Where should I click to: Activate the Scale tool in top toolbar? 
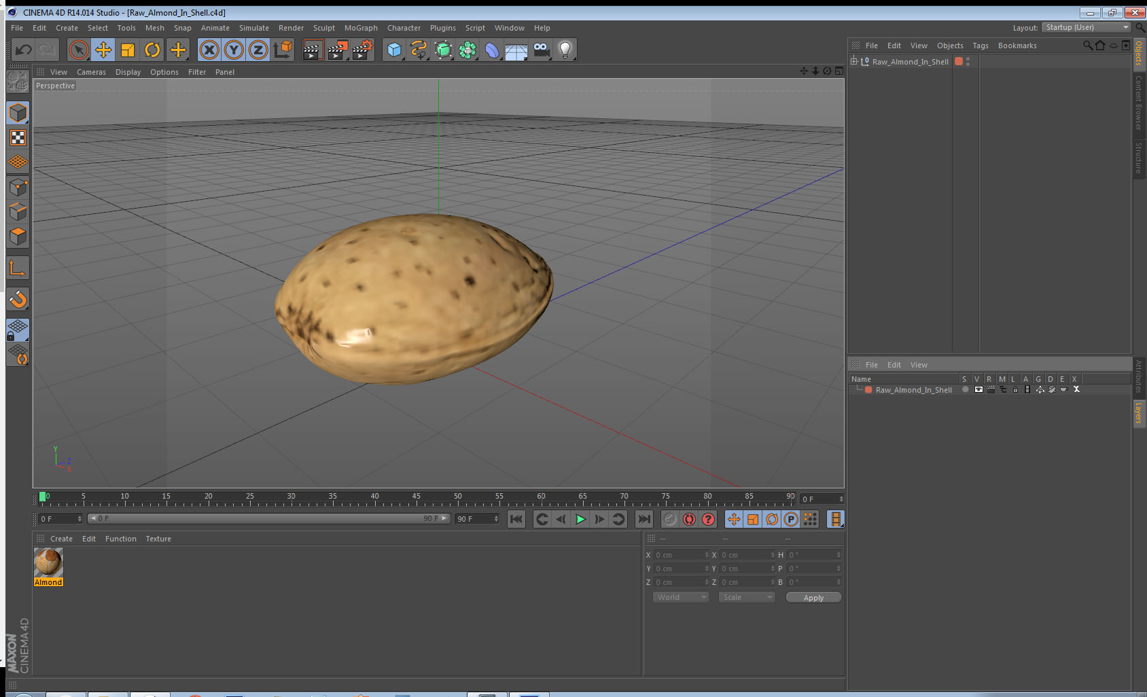[x=128, y=50]
